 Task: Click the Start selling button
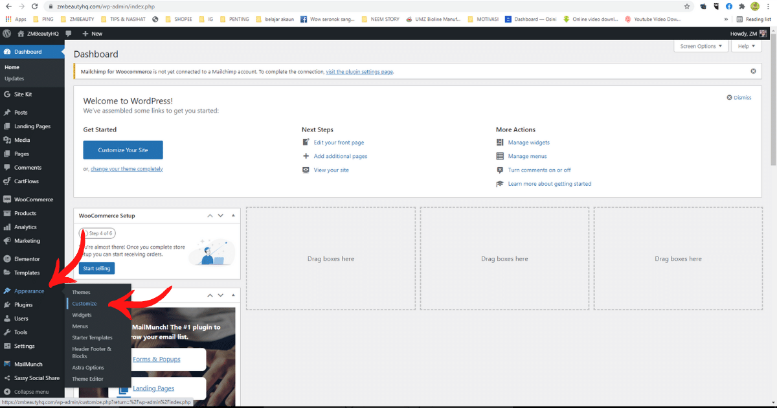click(x=96, y=268)
